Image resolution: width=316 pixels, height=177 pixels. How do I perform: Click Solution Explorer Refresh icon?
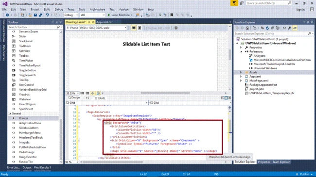[x=267, y=28]
